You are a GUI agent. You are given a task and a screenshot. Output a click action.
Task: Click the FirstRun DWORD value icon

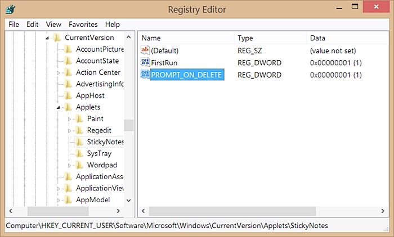[145, 62]
